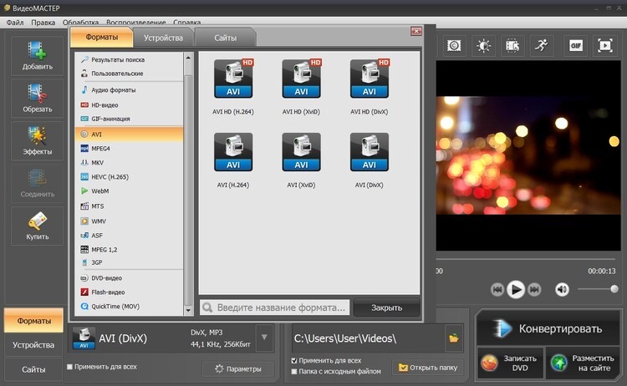The width and height of the screenshot is (627, 386).
Task: Expand the AVI (DivX) format dropdown arrow
Action: [x=264, y=338]
